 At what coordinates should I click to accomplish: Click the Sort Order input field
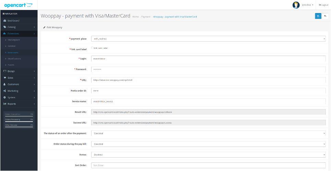pos(208,165)
